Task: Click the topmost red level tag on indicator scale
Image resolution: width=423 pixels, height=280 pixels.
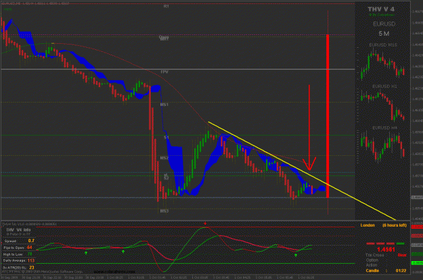Action: [417, 227]
